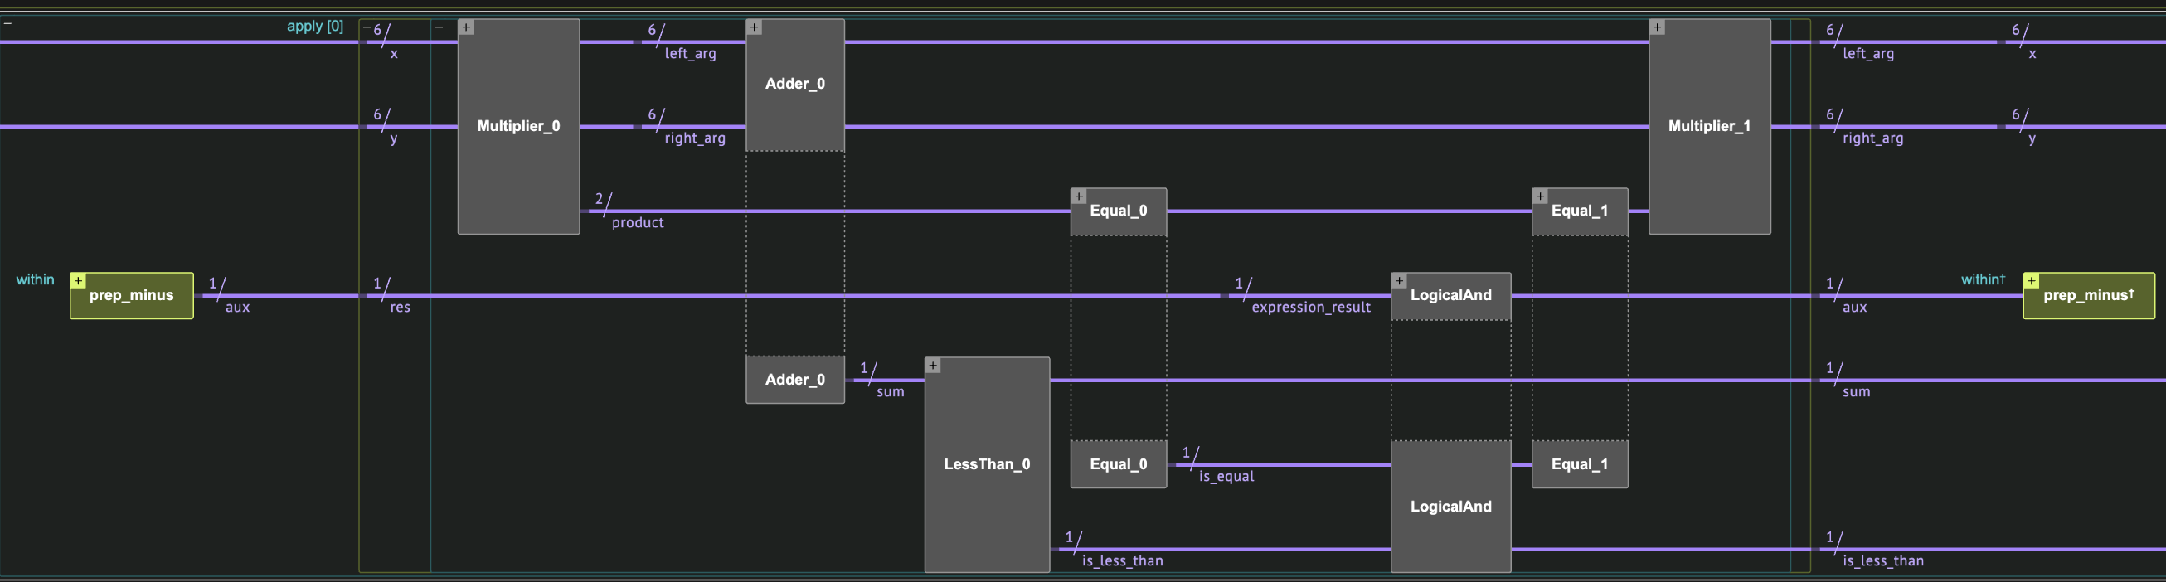Screen dimensions: 2166x582
Task: Click the input 'y' label before Multiplier_0
Action: pos(395,138)
